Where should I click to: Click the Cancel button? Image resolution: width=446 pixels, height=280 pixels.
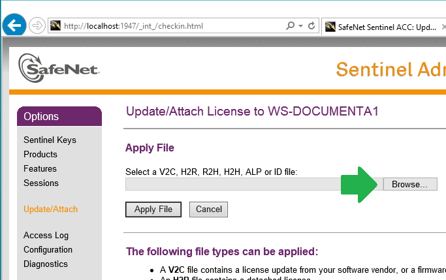coord(209,210)
